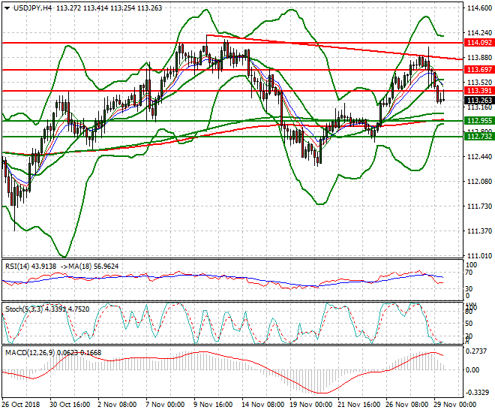Click the 114.600 value on price scale
Image resolution: width=495 pixels, height=413 pixels.
[x=478, y=8]
